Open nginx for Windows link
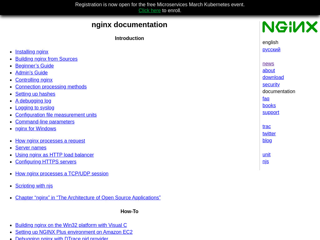The image size is (320, 240). [x=36, y=129]
